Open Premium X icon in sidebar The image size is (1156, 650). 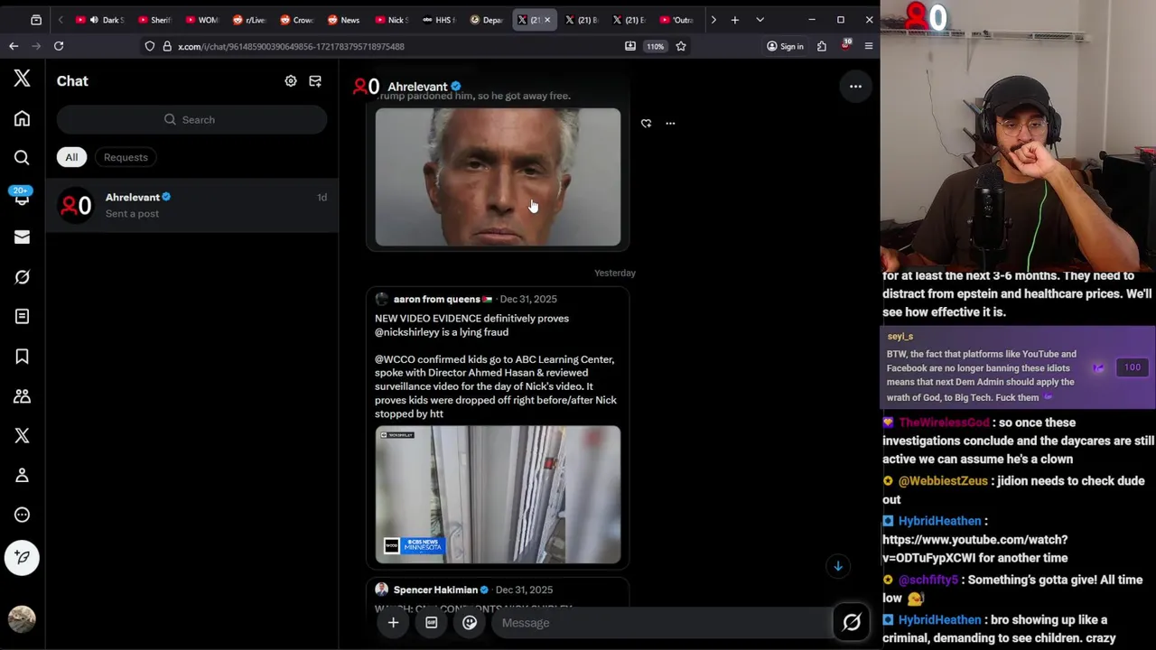tap(22, 435)
